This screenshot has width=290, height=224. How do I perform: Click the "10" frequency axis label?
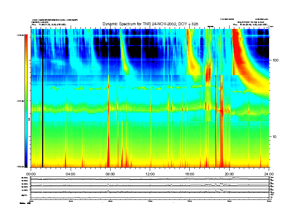point(275,137)
